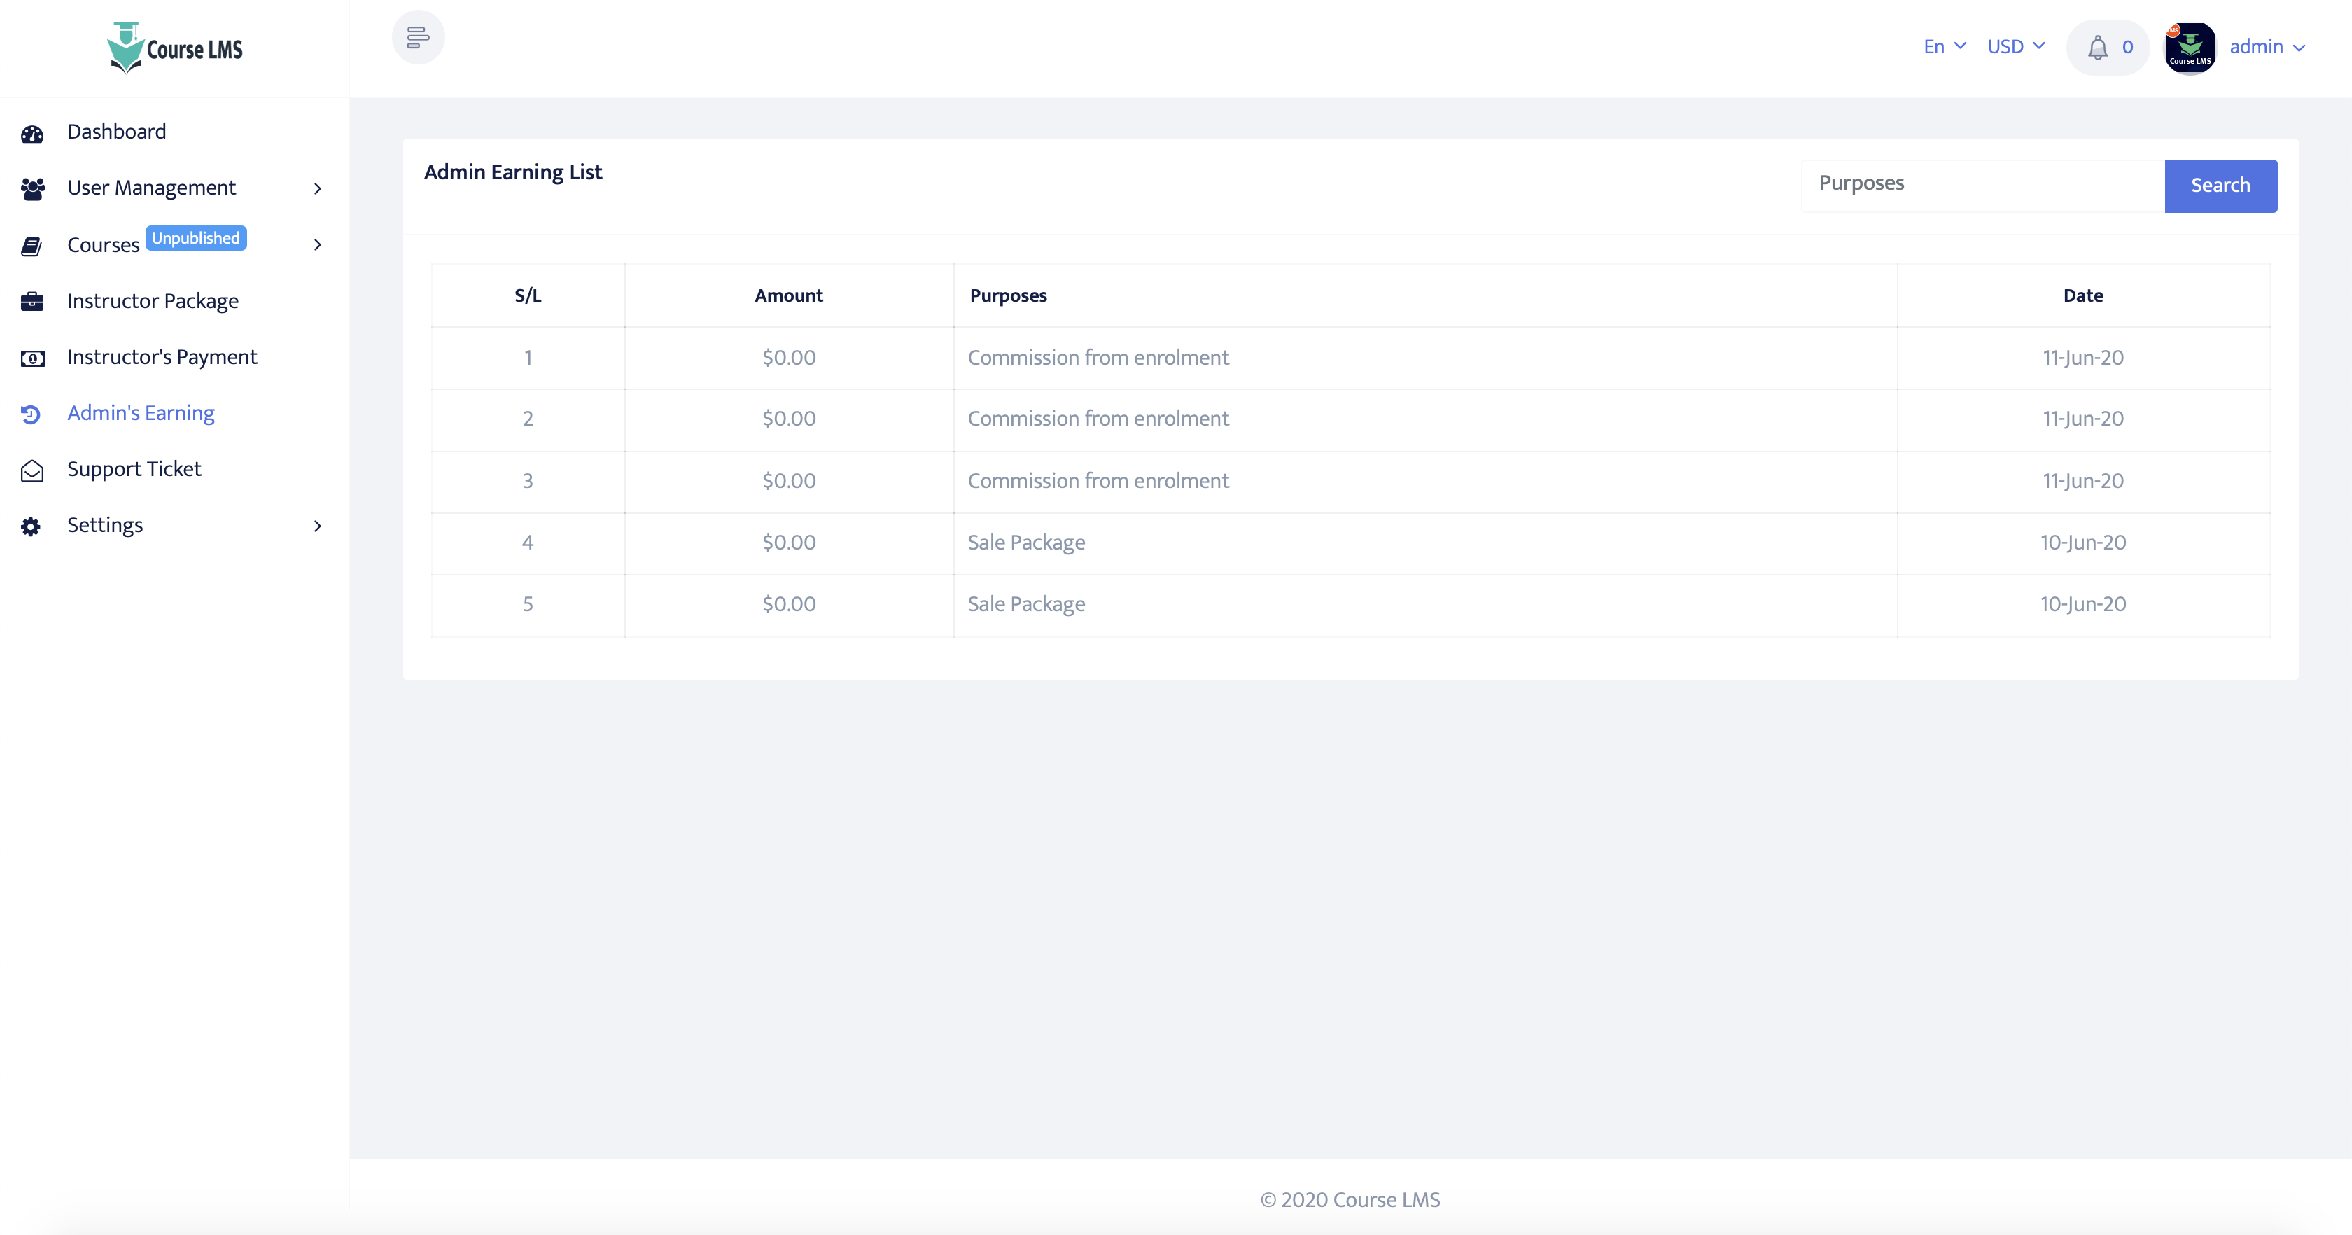Click the Course LMS logo
This screenshot has height=1235, width=2352.
tap(174, 48)
